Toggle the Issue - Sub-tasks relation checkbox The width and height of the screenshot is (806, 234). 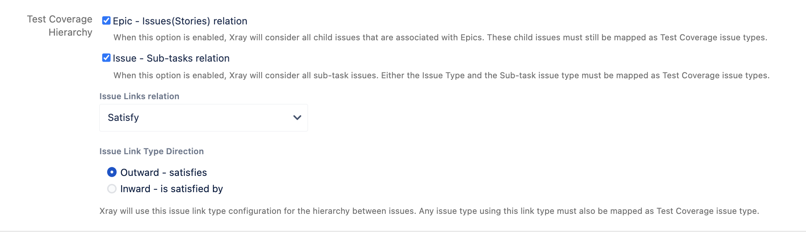tap(106, 58)
